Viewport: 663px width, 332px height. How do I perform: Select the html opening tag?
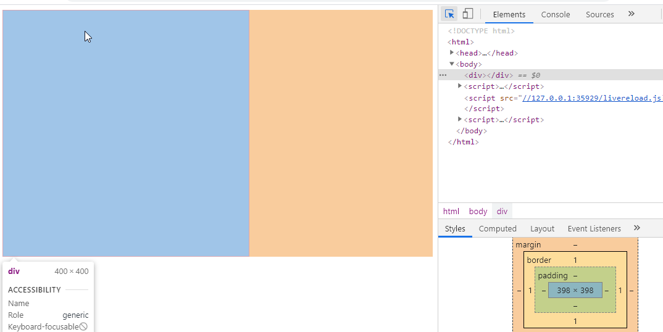461,42
